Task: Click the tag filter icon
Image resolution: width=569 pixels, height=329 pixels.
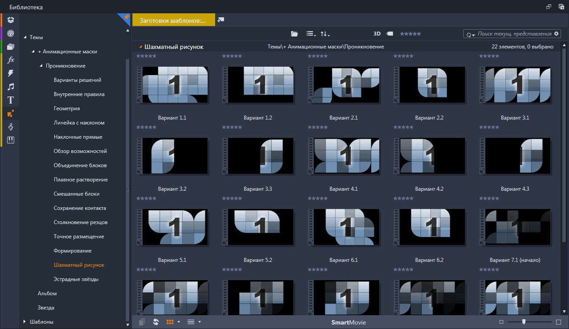Action: click(x=390, y=34)
